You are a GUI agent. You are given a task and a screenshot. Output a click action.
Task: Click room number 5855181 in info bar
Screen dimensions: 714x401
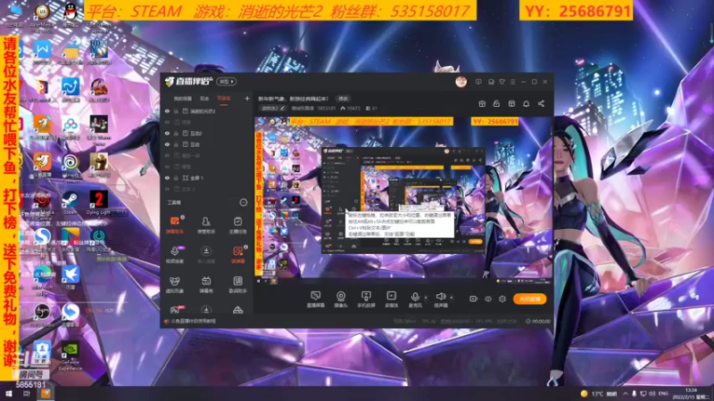point(326,108)
